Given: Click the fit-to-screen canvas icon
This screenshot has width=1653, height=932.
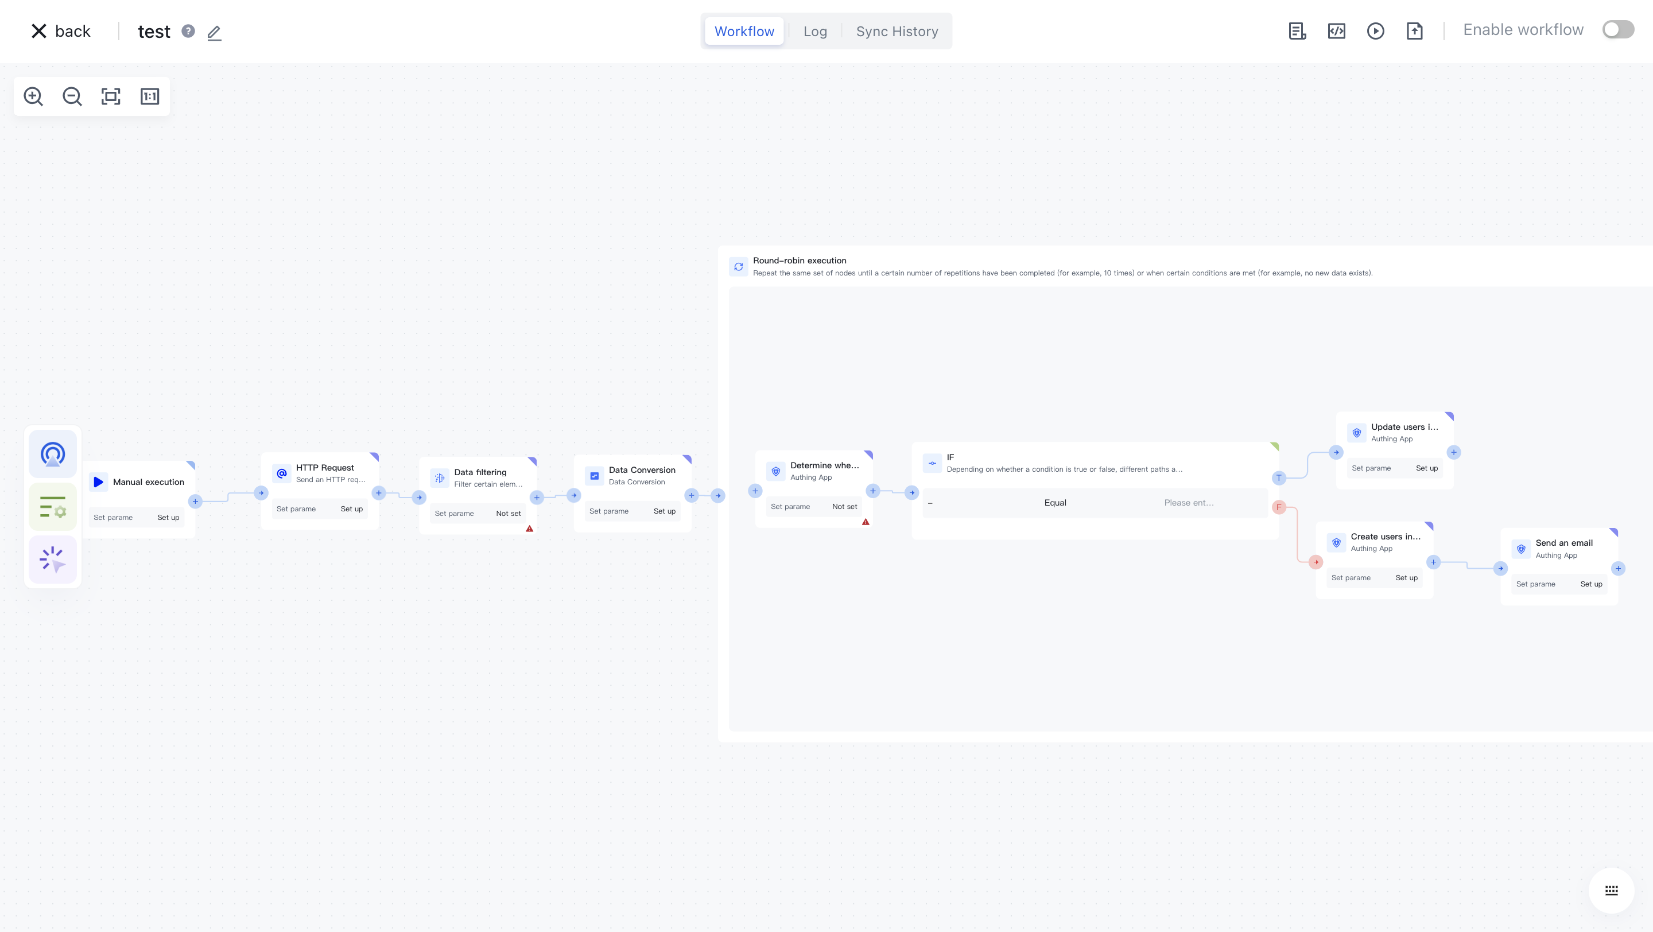Looking at the screenshot, I should point(111,96).
